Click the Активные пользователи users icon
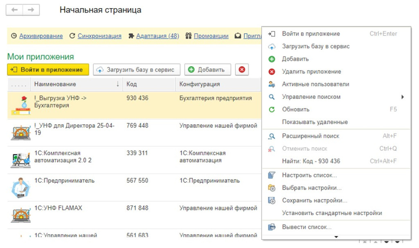The image size is (419, 248). (270, 84)
